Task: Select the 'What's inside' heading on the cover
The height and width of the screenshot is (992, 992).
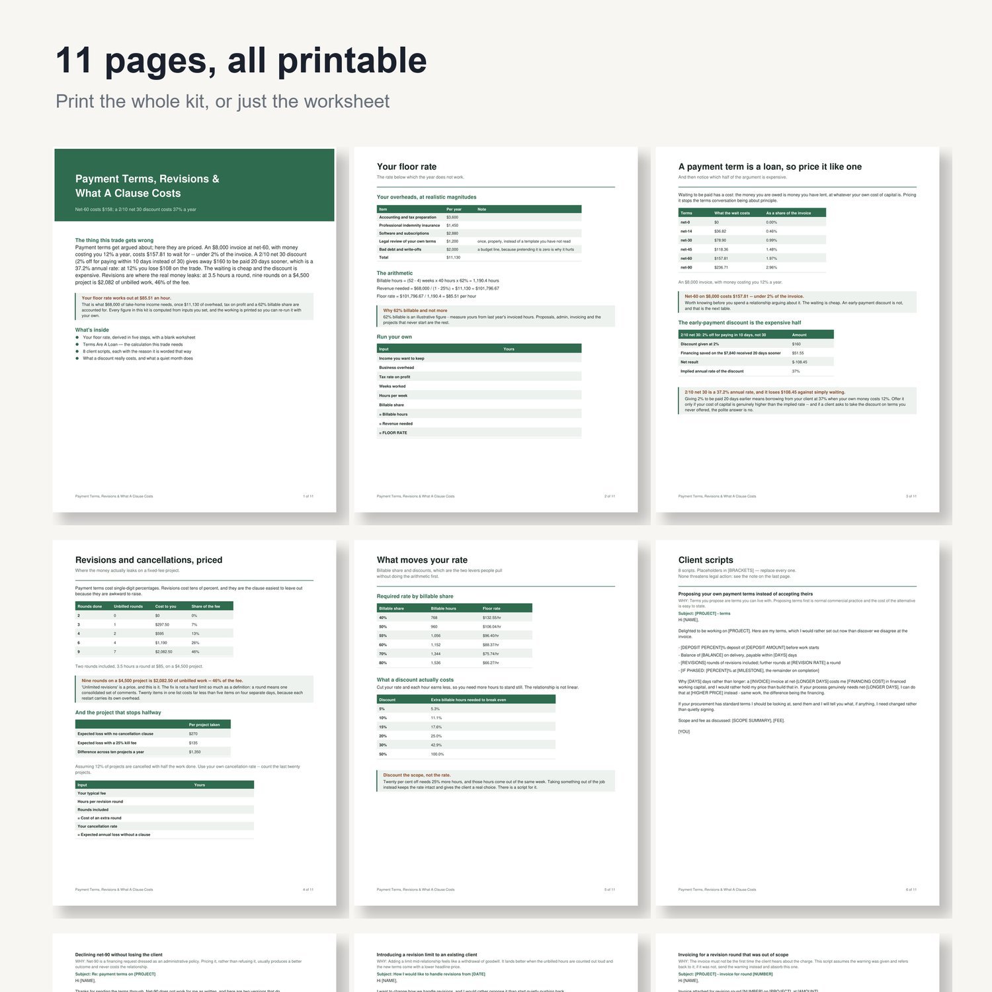Action: click(92, 330)
